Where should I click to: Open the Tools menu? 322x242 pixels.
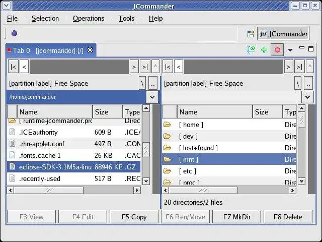pyautogui.click(x=126, y=18)
